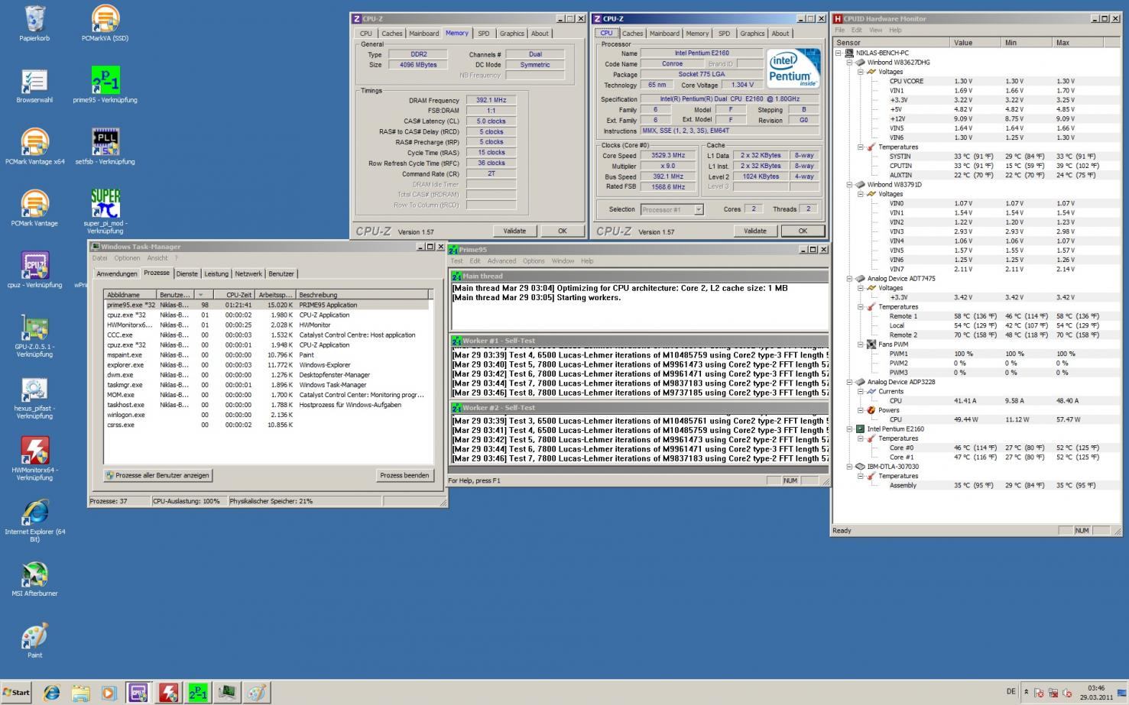1129x705 pixels.
Task: Click the Value column header in Hardware Monitor
Action: 975,43
